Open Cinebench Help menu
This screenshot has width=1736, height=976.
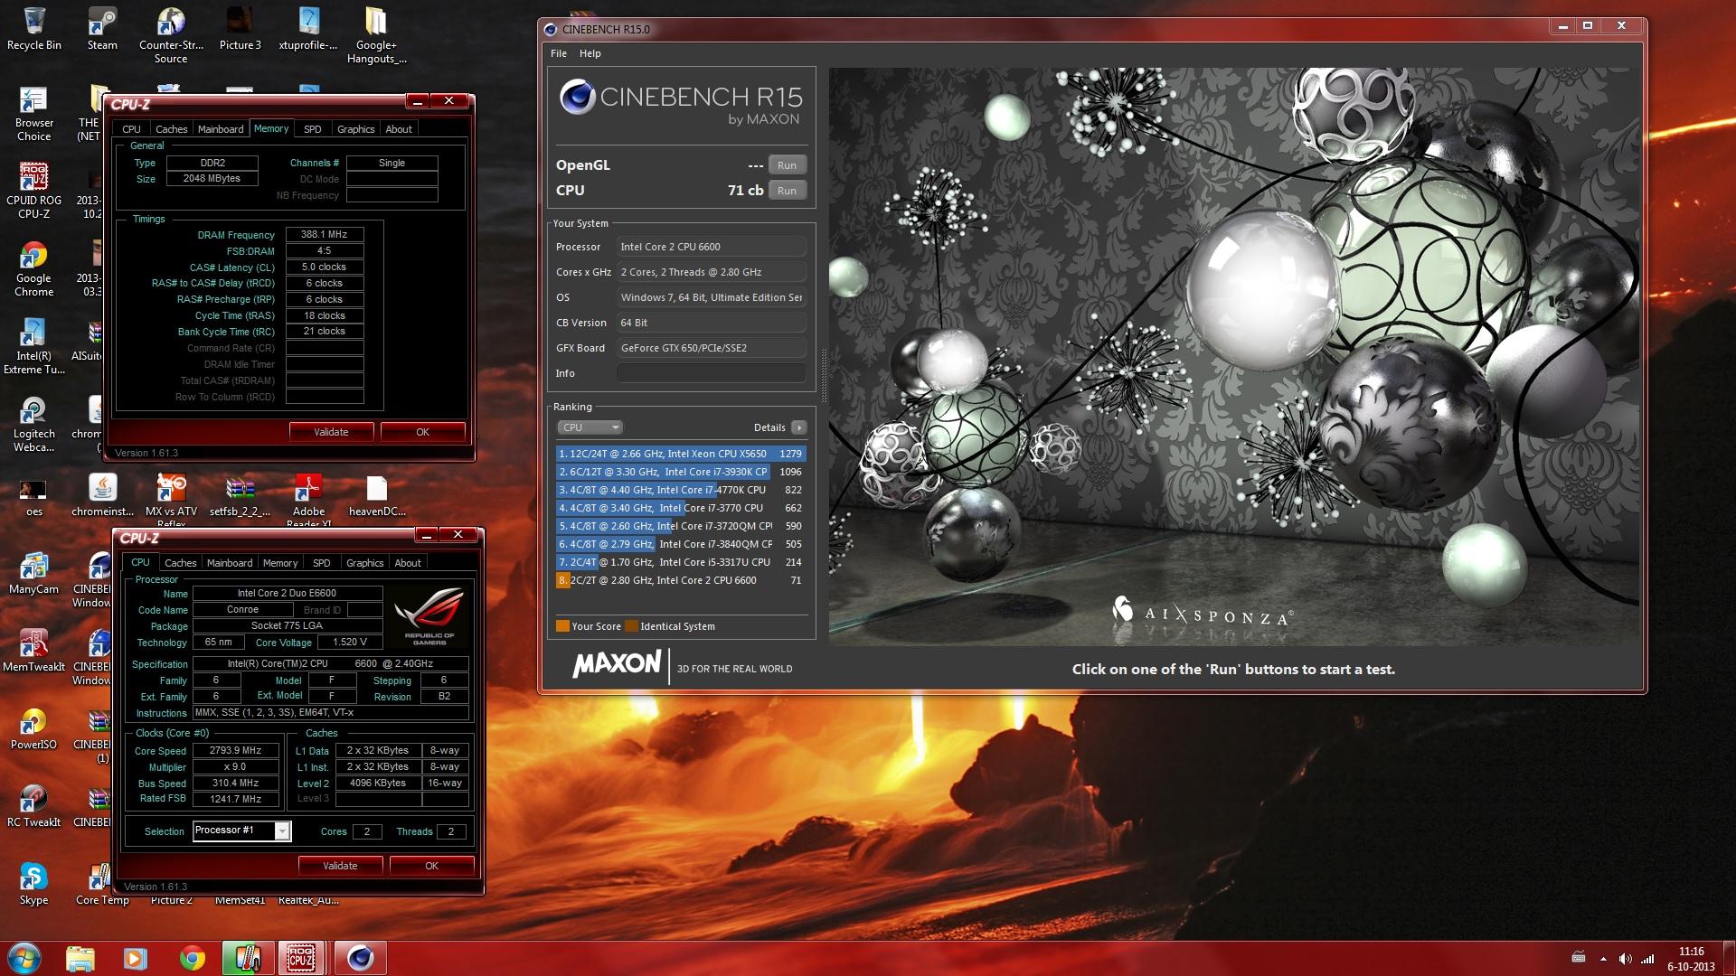[x=590, y=53]
